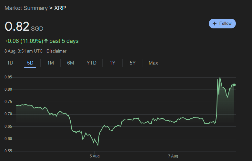Viewport: 252px width, 161px height.
Task: Click the 0.82 SGD price value
Action: pyautogui.click(x=17, y=26)
